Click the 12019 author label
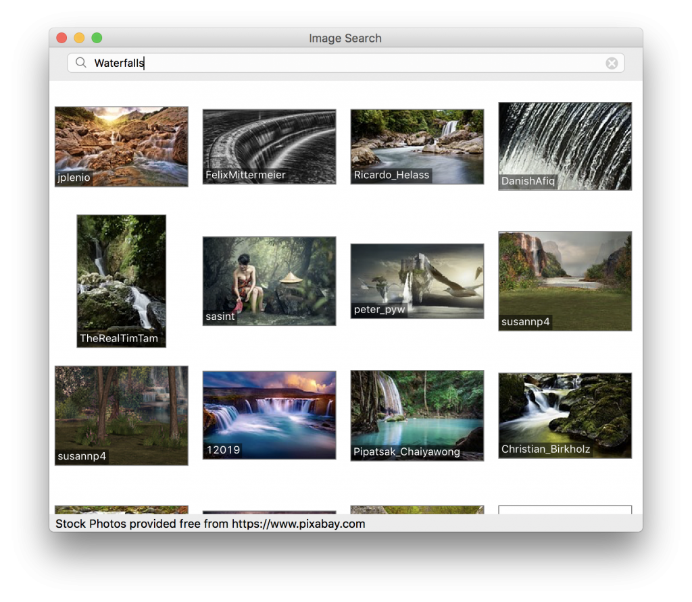The width and height of the screenshot is (692, 602). coord(223,450)
